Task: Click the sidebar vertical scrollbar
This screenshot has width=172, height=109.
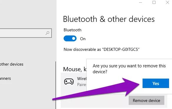Action: (x=56, y=85)
